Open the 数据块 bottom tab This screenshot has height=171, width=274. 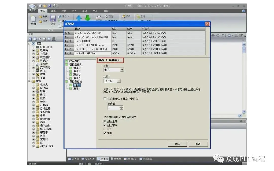(116, 159)
